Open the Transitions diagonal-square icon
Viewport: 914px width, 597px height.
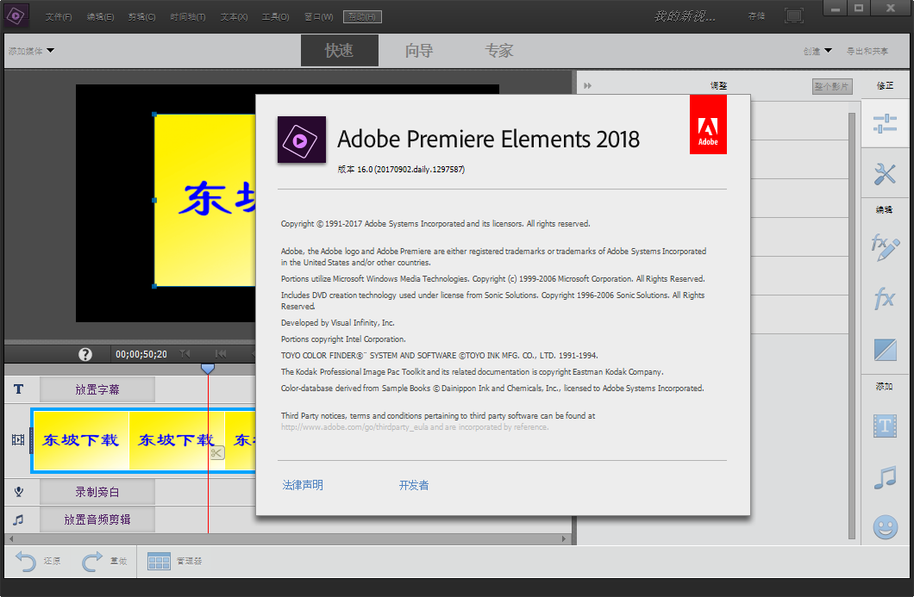885,350
